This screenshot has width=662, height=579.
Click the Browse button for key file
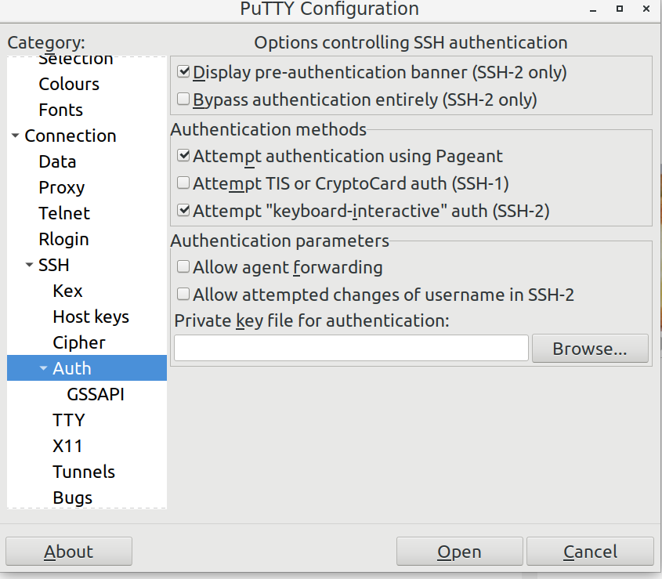point(590,348)
